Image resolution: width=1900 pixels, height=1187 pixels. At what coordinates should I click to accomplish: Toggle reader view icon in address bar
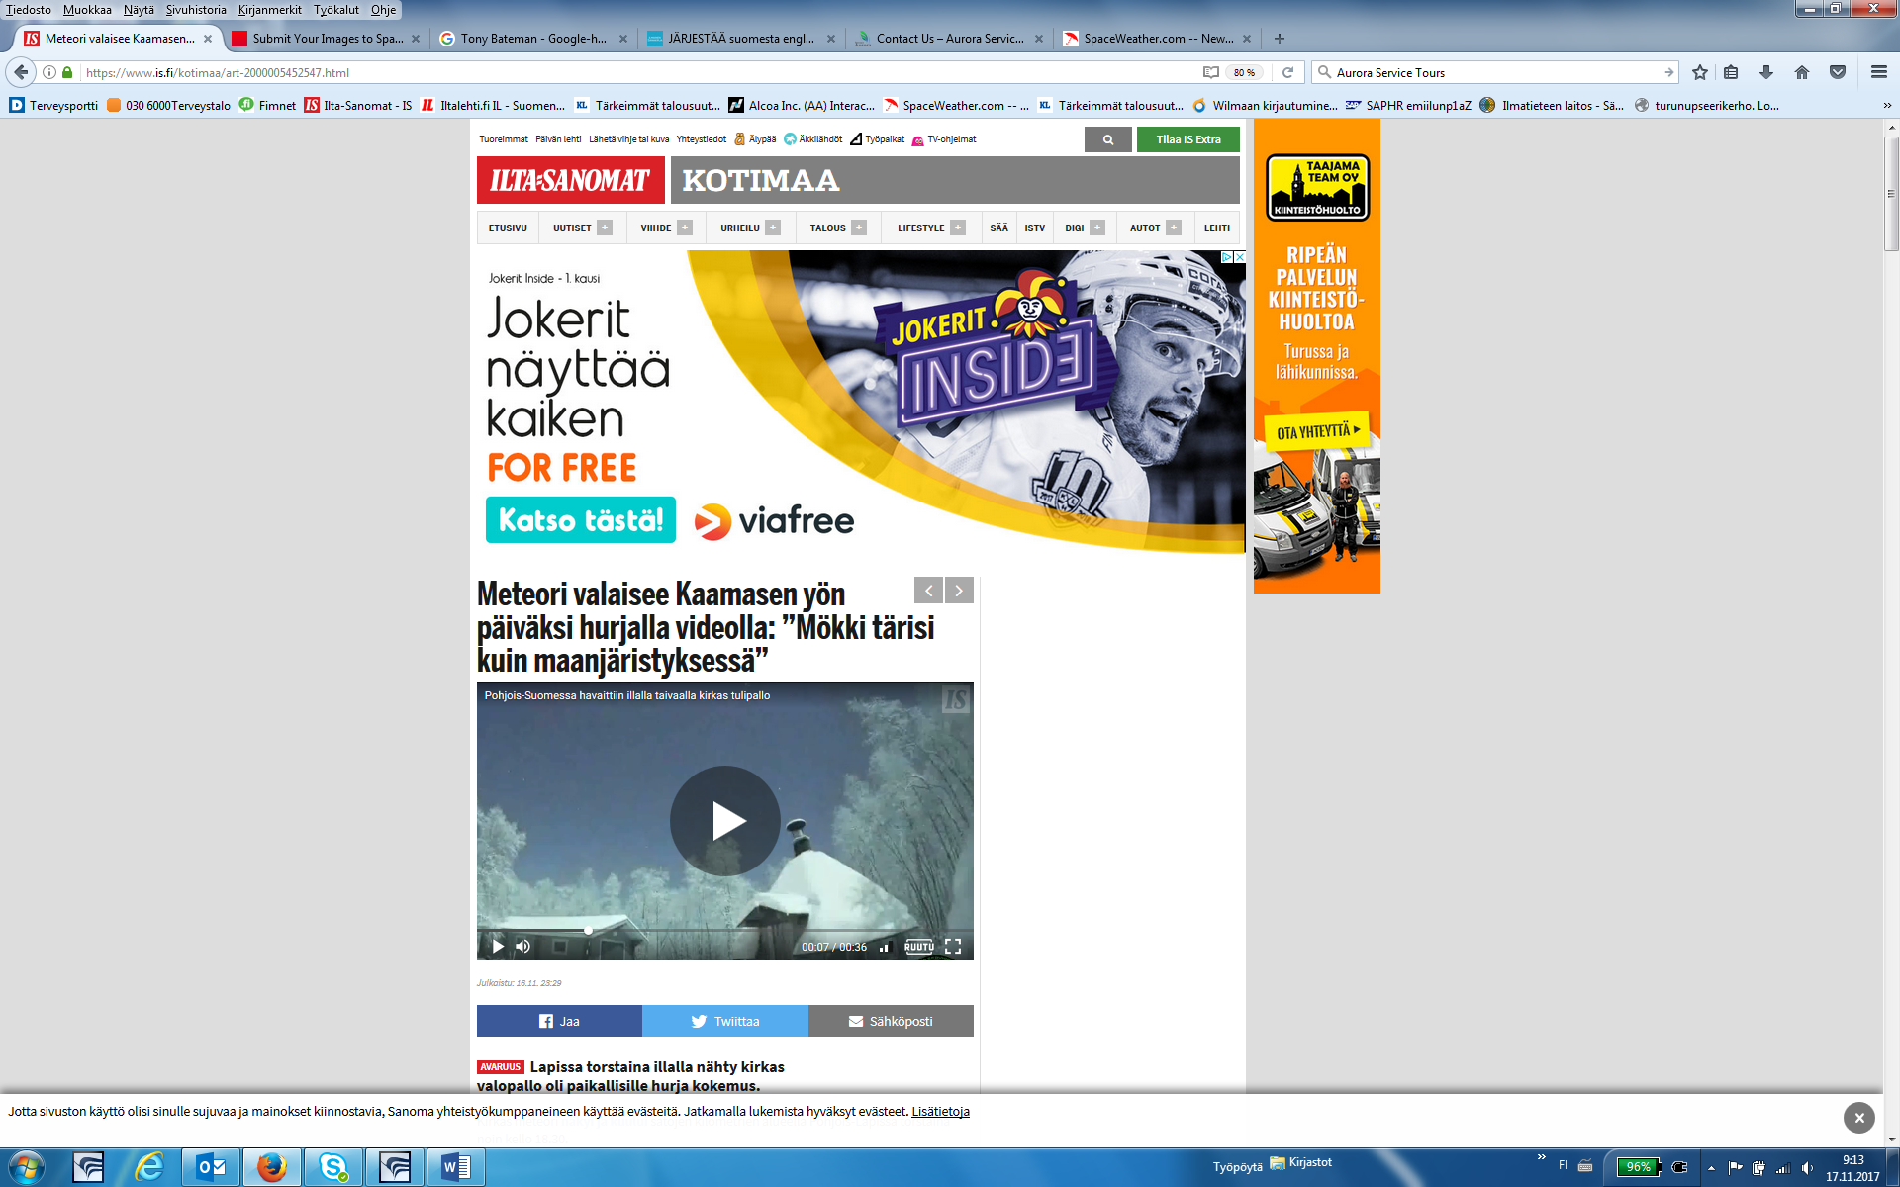(1210, 72)
